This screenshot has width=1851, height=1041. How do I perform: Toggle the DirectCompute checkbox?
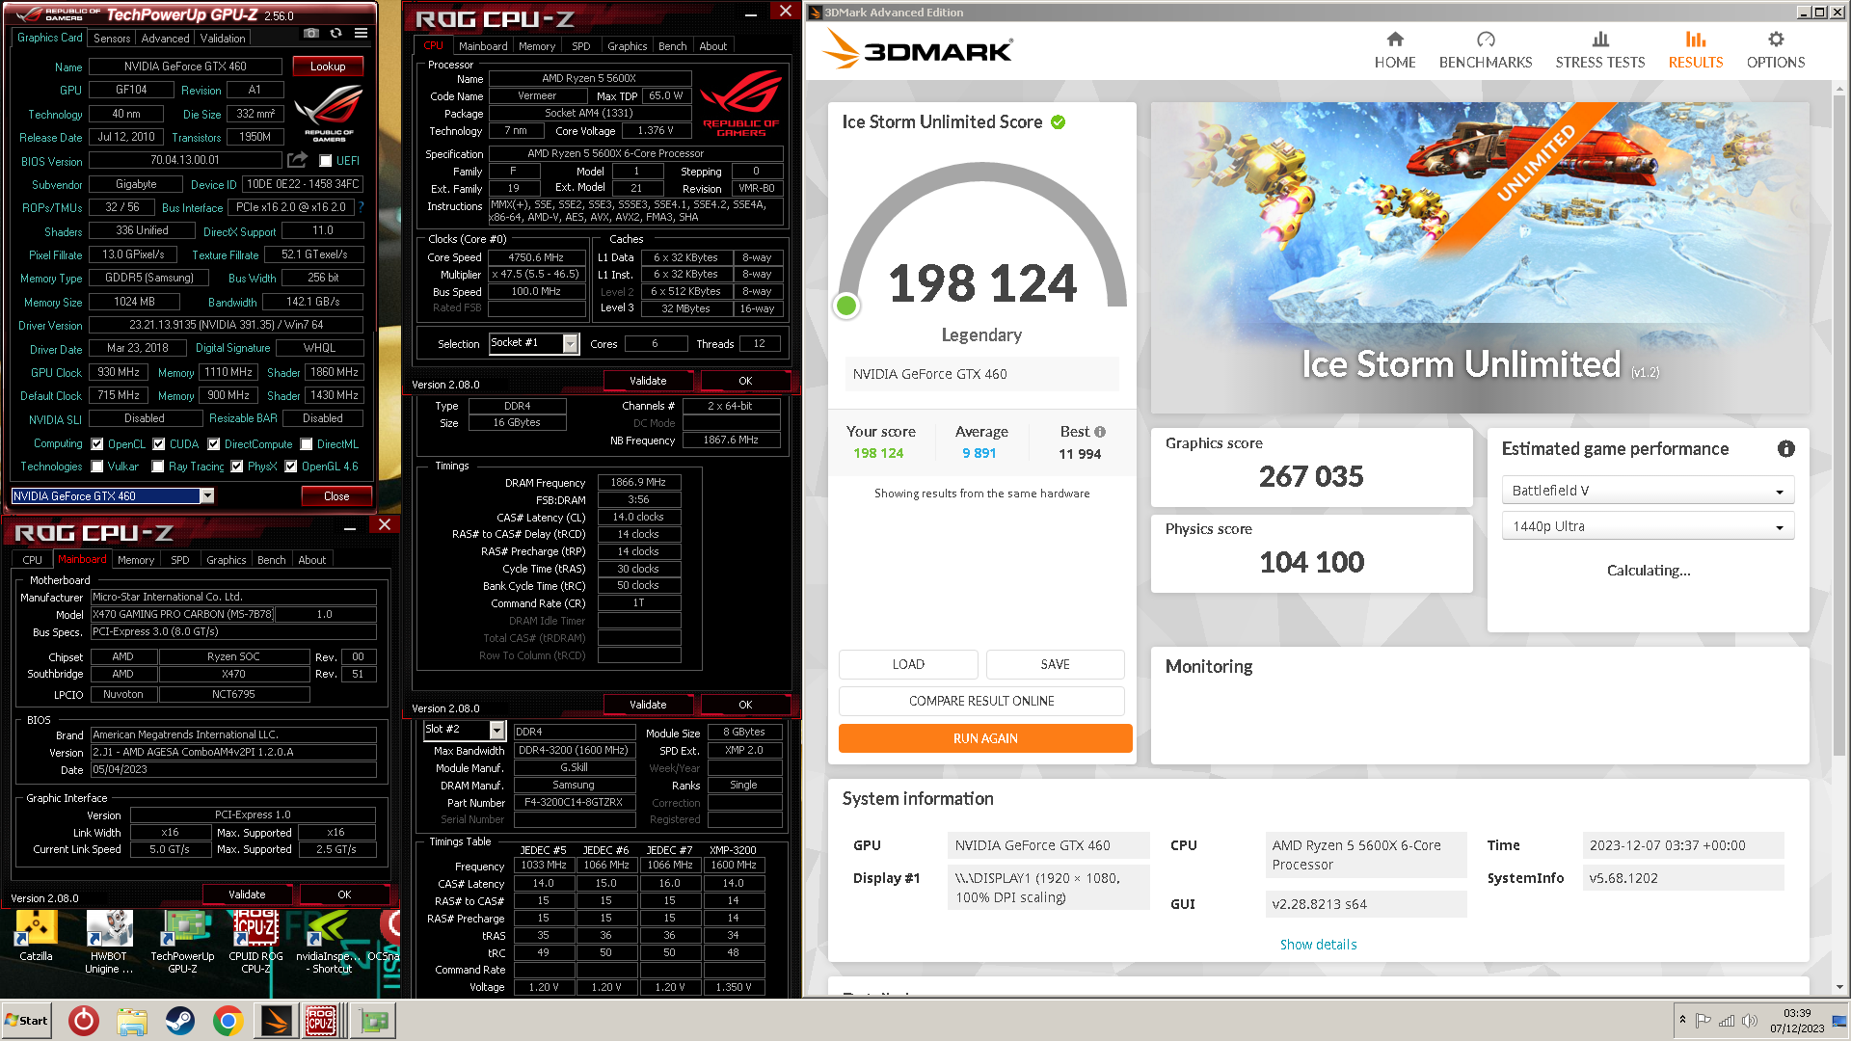[x=214, y=444]
